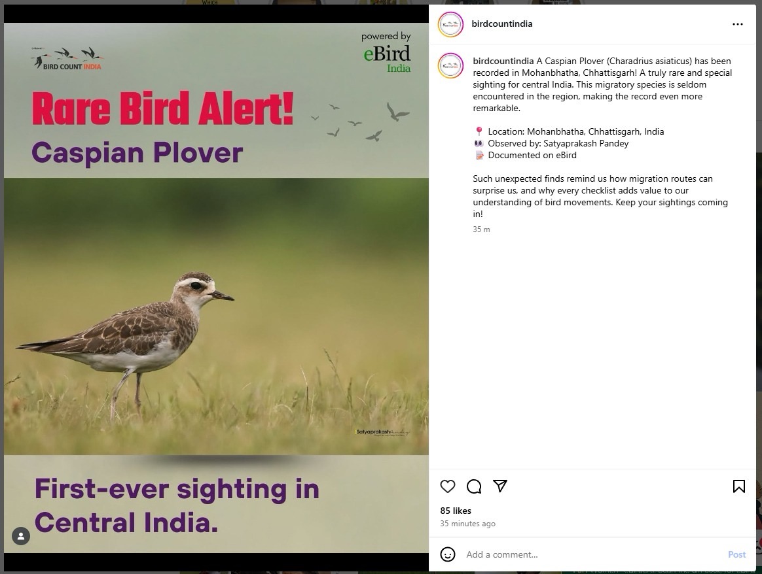Open birdcountindia username link in header
The image size is (762, 574).
pos(502,24)
